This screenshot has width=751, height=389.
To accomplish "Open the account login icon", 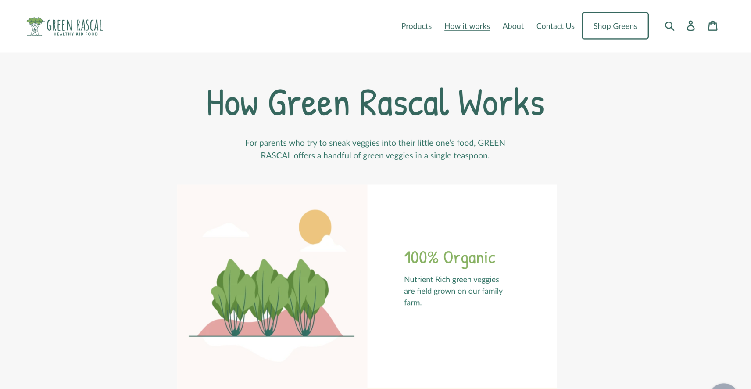I will (x=691, y=26).
